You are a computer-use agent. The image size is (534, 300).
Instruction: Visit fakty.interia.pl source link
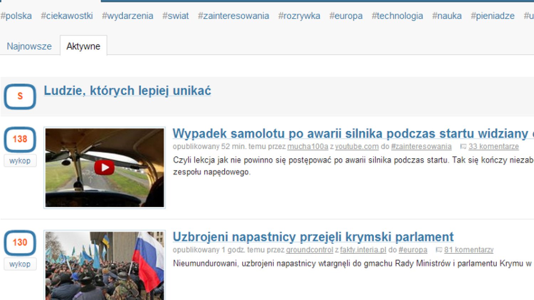click(363, 250)
